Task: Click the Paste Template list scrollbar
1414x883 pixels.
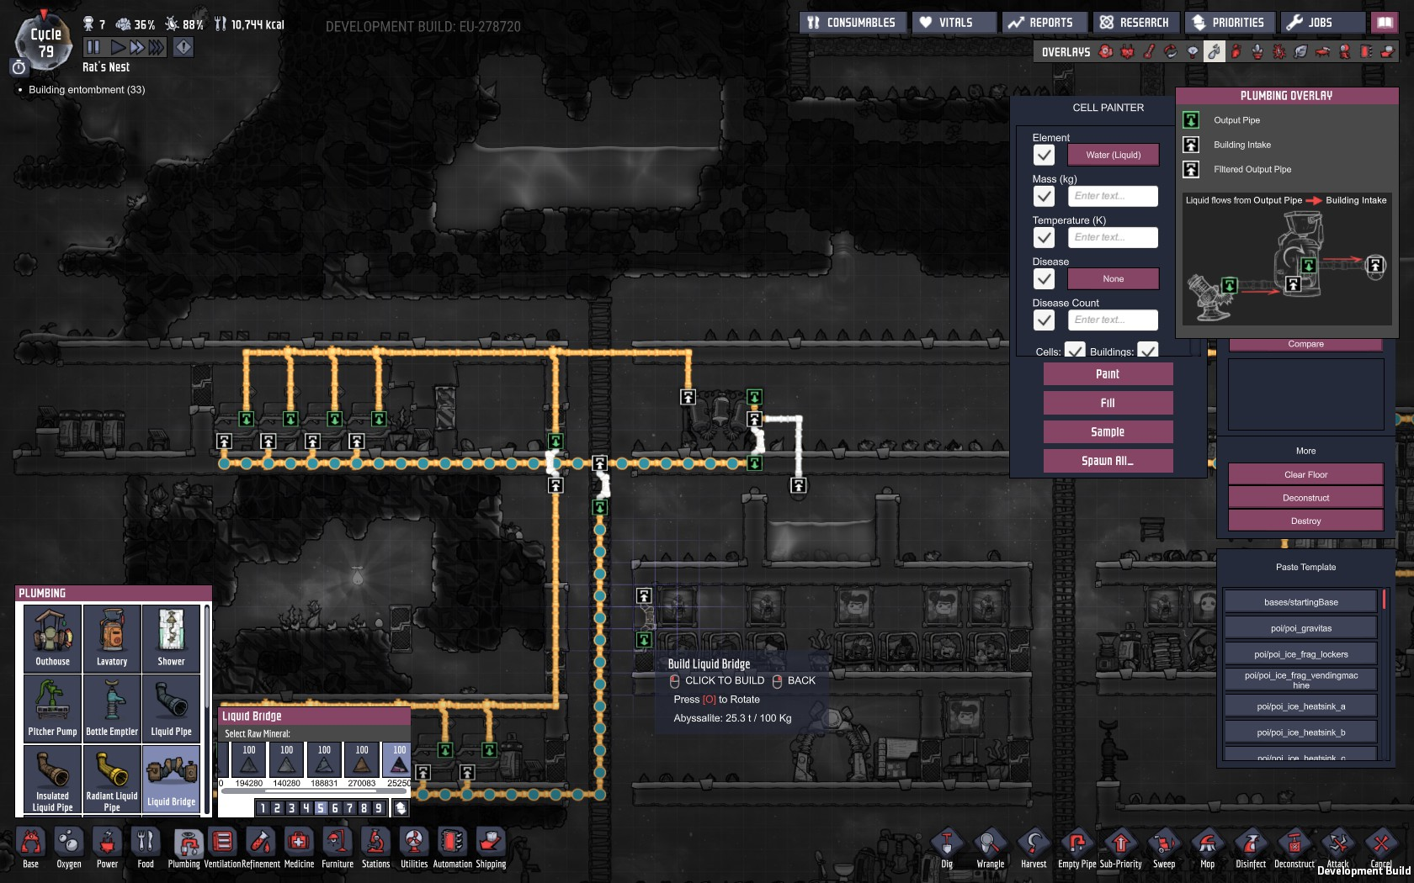Action: click(1384, 599)
